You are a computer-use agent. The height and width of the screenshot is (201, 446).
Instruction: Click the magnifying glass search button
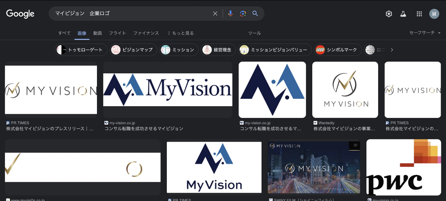255,13
